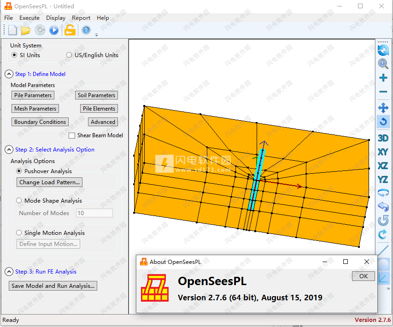Click Step 1: Define Model link text
This screenshot has height=327, width=393.
click(x=41, y=74)
